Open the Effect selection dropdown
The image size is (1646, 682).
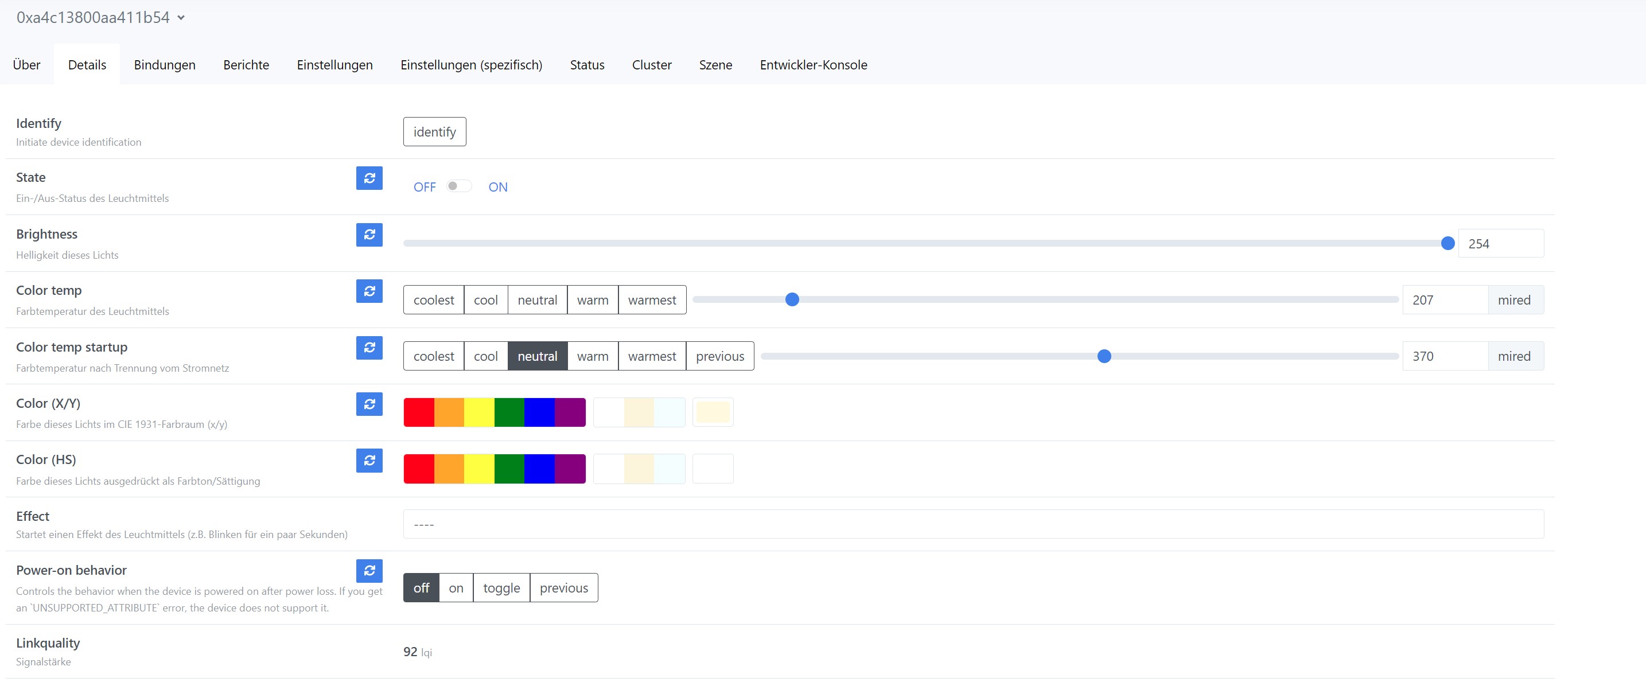coord(973,524)
